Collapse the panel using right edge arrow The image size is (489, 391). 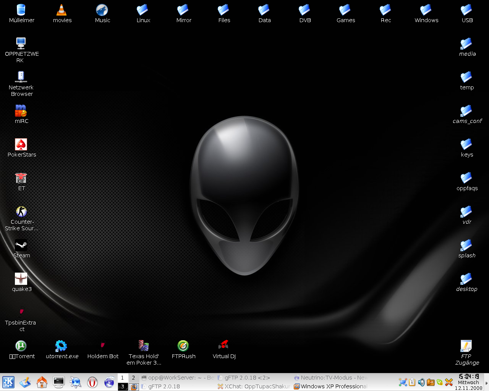[x=486, y=383]
